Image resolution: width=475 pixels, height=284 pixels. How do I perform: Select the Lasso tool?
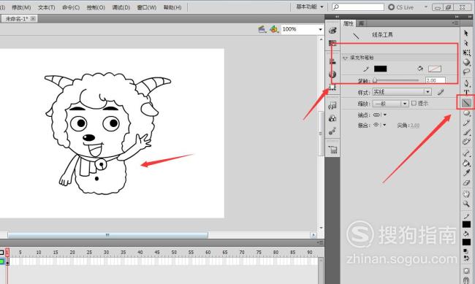[x=466, y=72]
